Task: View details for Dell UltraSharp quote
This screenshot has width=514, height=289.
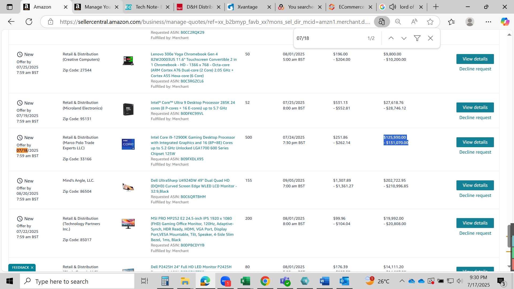Action: pos(475,185)
